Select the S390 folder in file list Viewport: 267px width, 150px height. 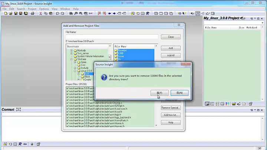click(121, 53)
